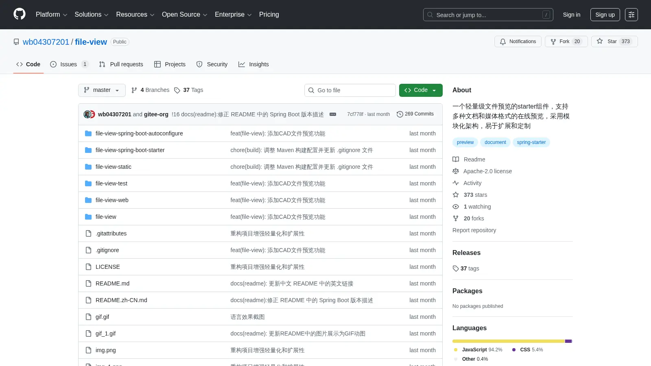Viewport: 651px width, 366px height.
Task: Expand the Open Source menu
Action: coord(185,15)
